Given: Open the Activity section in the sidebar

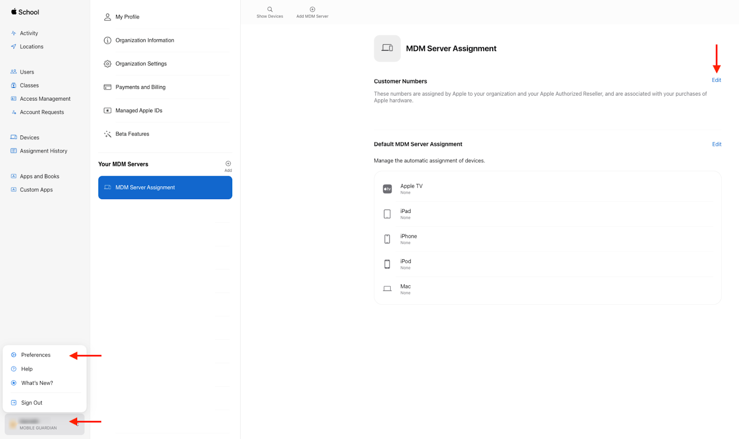Looking at the screenshot, I should pos(29,33).
